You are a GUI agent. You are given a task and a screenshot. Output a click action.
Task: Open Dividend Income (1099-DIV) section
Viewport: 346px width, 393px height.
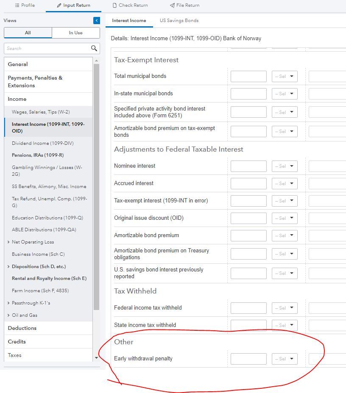[x=43, y=143]
